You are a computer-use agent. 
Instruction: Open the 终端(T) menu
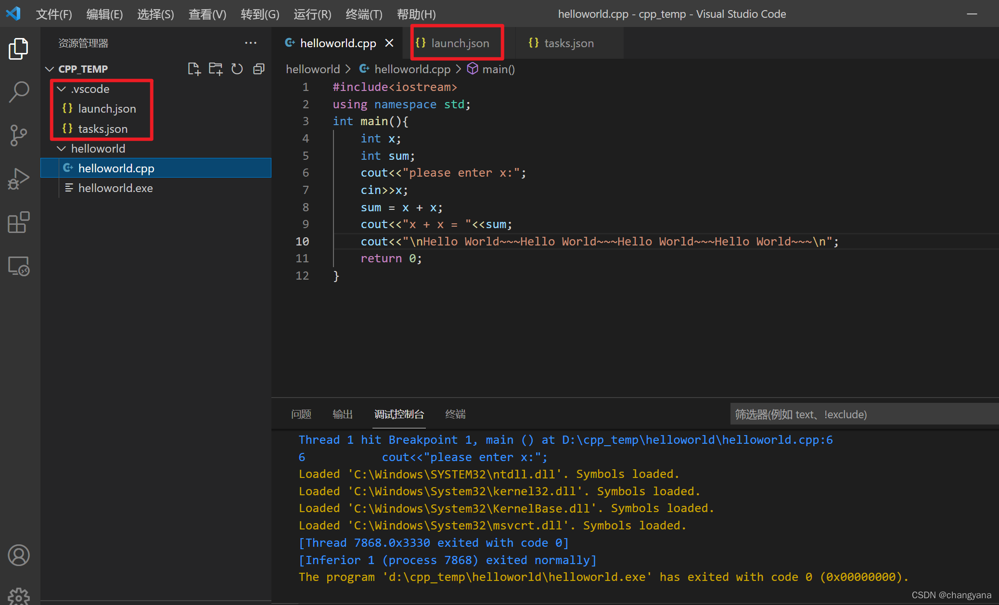point(364,14)
